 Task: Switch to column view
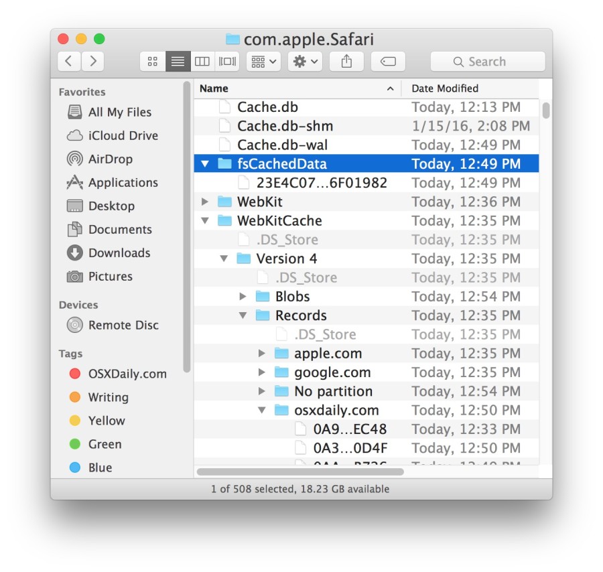click(x=202, y=61)
